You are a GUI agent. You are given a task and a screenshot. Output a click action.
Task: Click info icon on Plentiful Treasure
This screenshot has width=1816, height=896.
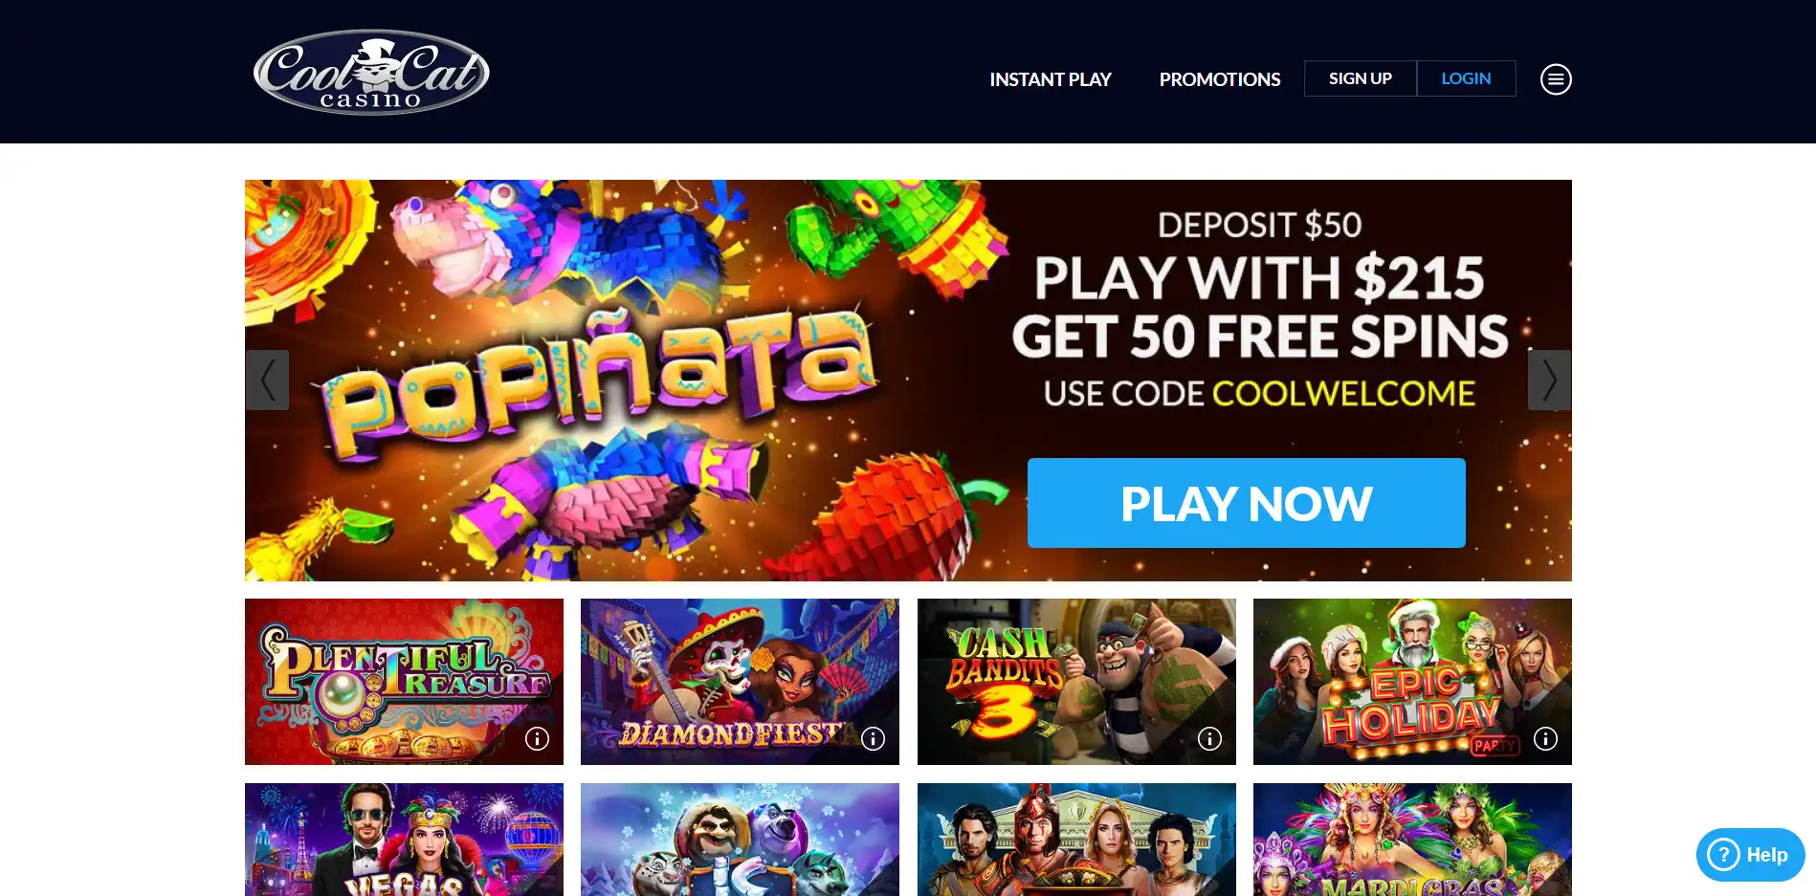(537, 738)
